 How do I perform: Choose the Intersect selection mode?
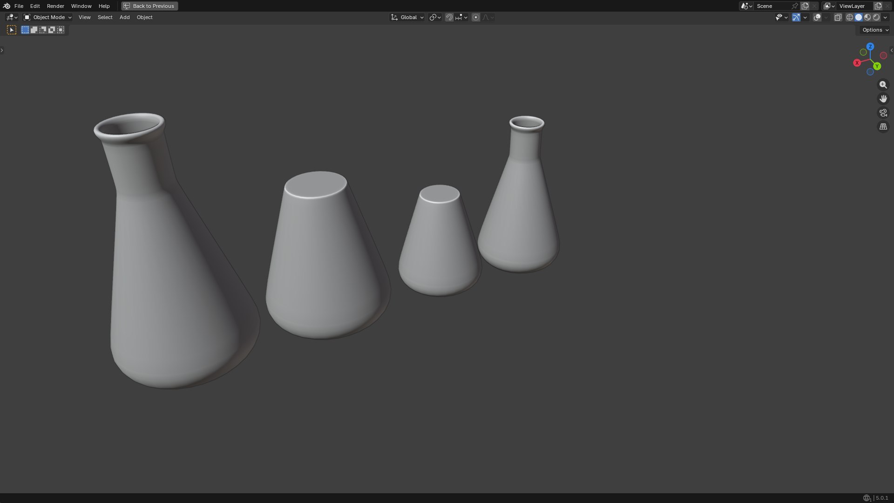[61, 30]
